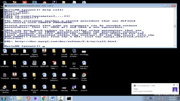Open logo3.jpg image

click(64, 89)
